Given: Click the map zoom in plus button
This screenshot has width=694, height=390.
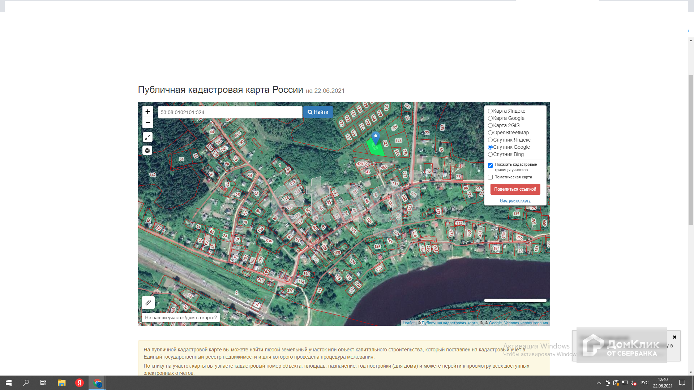Looking at the screenshot, I should click(147, 112).
